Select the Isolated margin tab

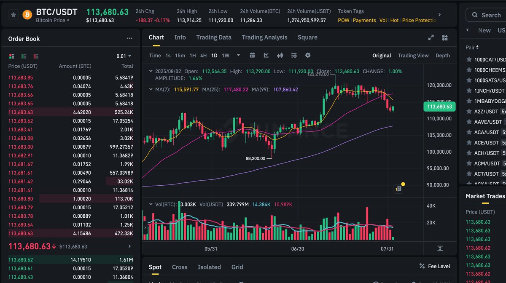pos(209,267)
